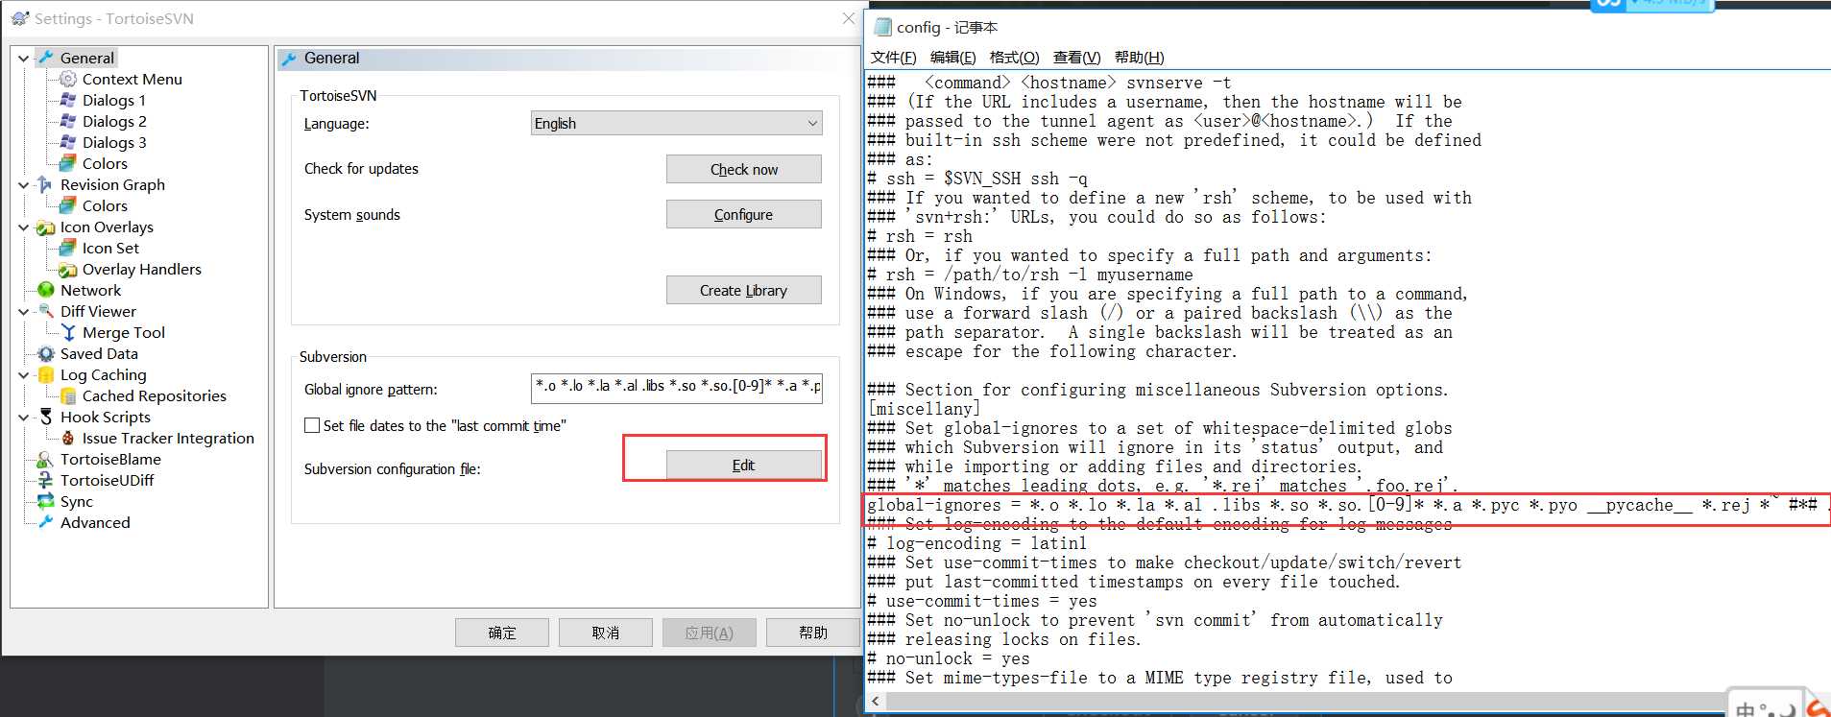
Task: Click the '# use-commit-times = yes' line
Action: (x=982, y=601)
